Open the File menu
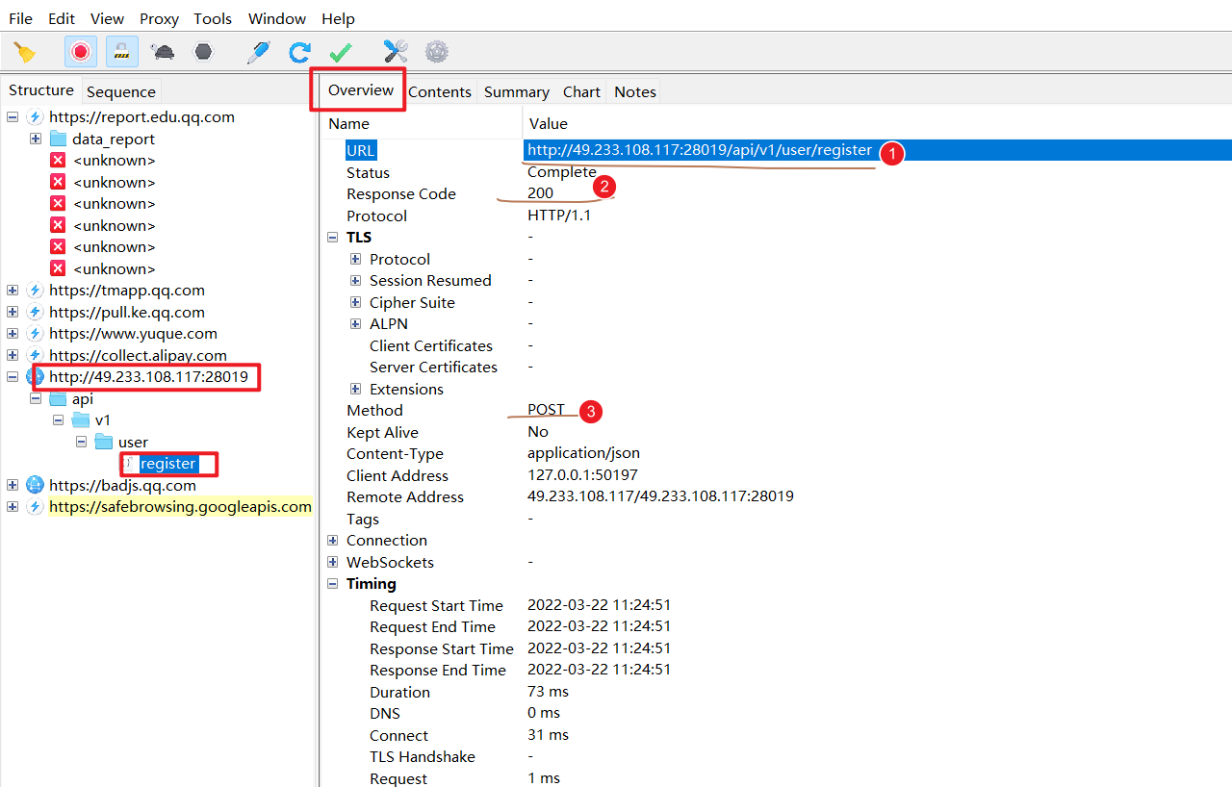This screenshot has width=1232, height=787. (x=20, y=18)
